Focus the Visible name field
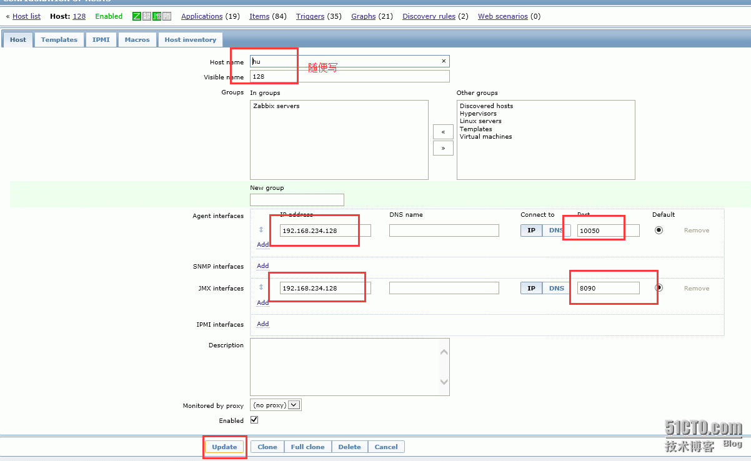 point(350,76)
